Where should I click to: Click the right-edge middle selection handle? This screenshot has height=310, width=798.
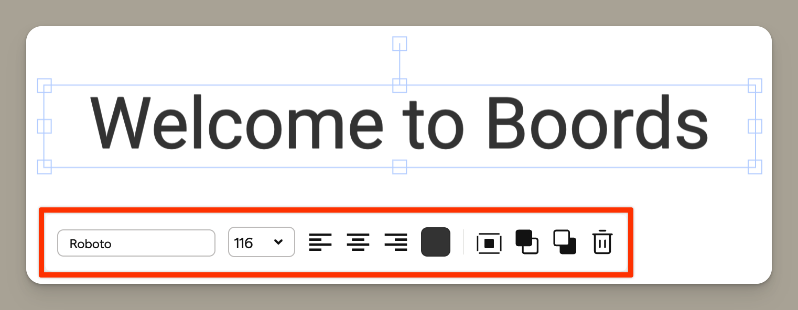pos(755,126)
